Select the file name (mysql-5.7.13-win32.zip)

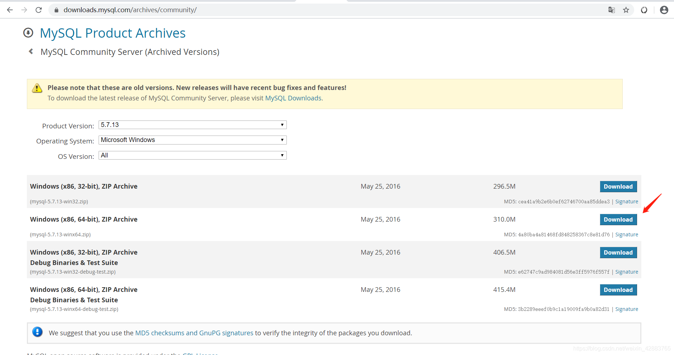pyautogui.click(x=59, y=202)
